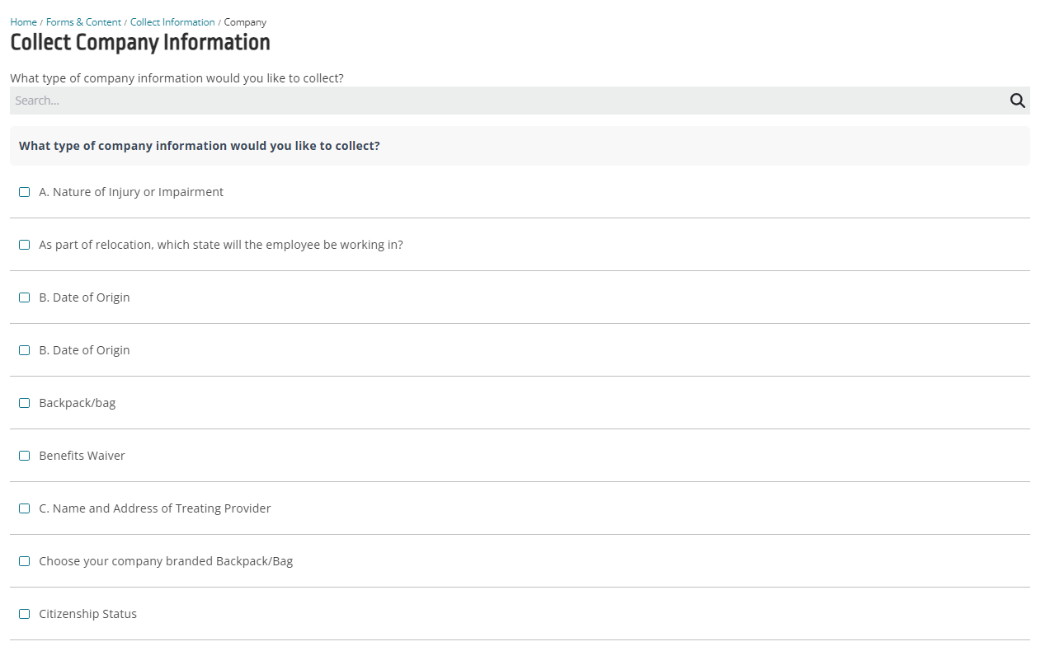The height and width of the screenshot is (651, 1050).
Task: Select the Benefits Waiver checkbox
Action: coord(24,456)
